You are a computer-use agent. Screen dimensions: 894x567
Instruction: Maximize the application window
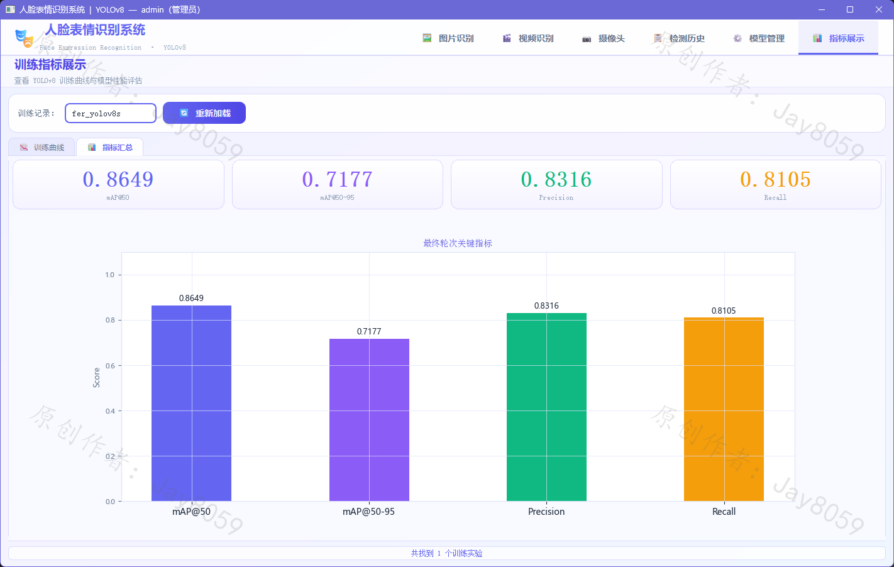click(x=850, y=9)
